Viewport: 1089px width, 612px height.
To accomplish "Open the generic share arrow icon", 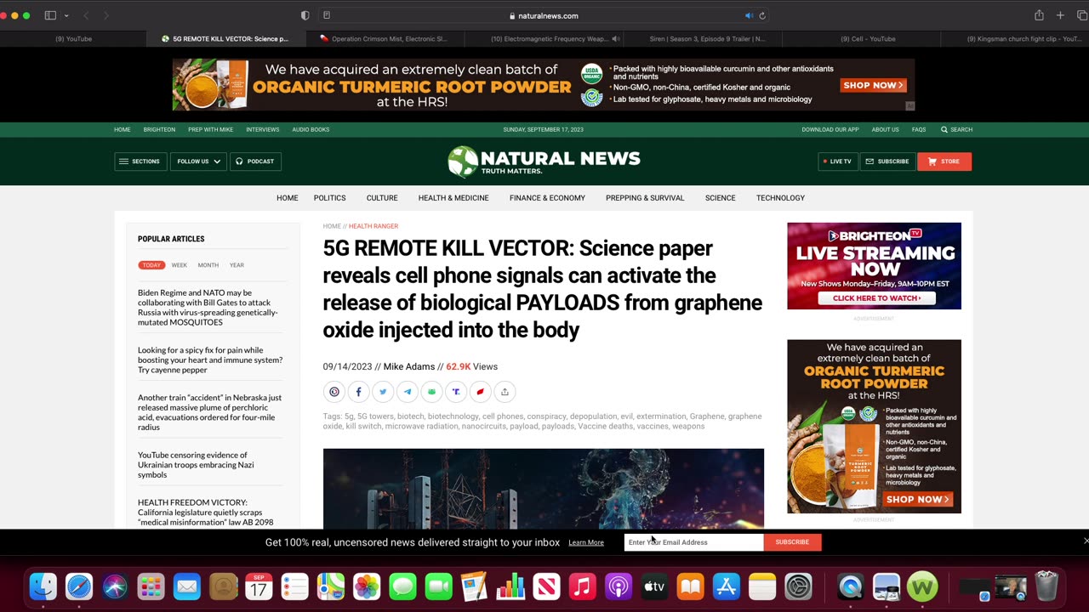I will [505, 392].
